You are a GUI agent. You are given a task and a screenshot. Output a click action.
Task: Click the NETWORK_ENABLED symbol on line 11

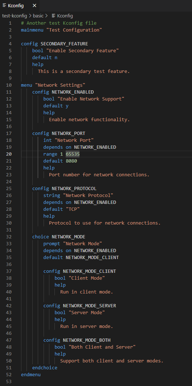point(73,92)
